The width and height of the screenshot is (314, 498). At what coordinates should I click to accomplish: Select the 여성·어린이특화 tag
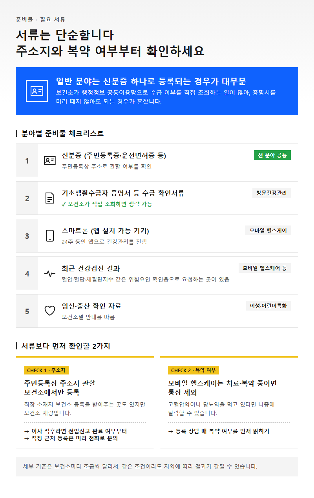(268, 306)
